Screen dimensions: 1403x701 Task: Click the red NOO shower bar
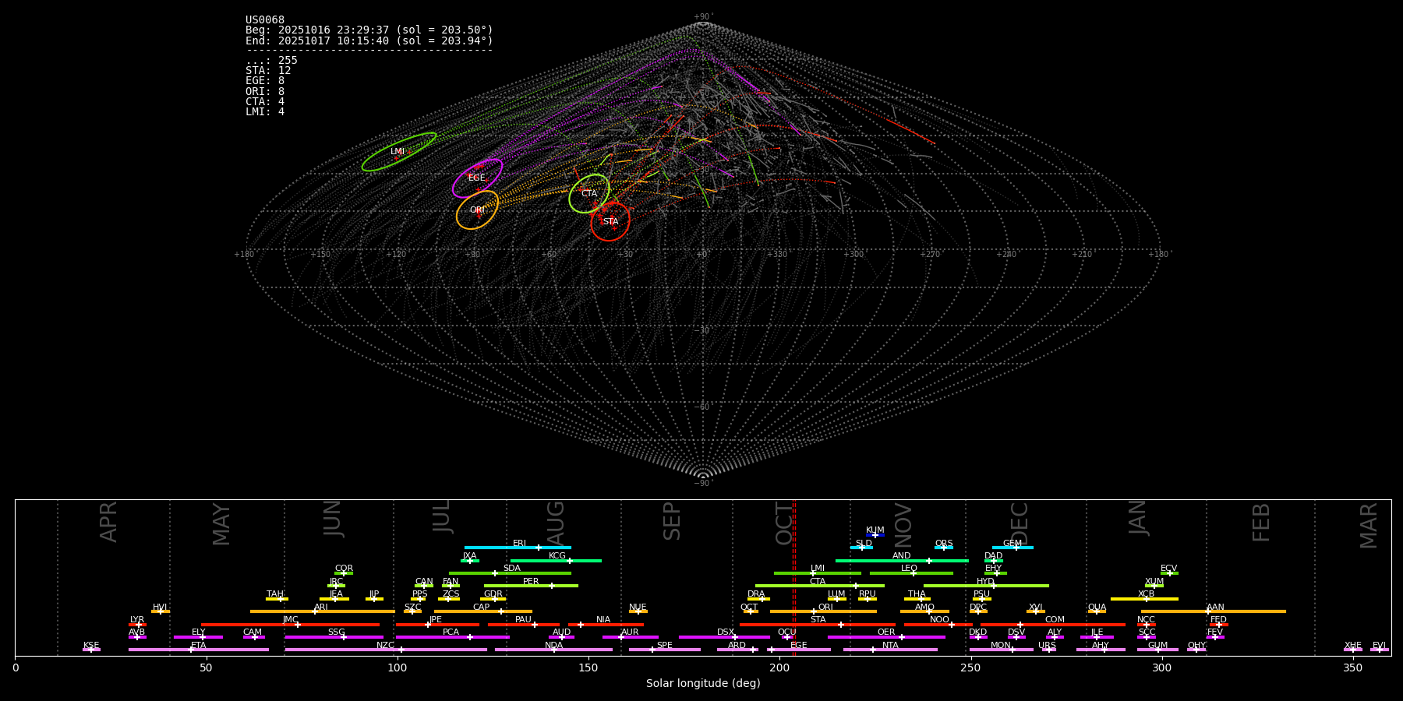[x=938, y=624]
